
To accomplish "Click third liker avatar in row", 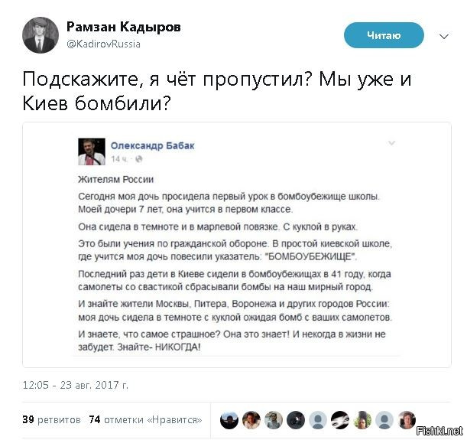I will [x=274, y=420].
